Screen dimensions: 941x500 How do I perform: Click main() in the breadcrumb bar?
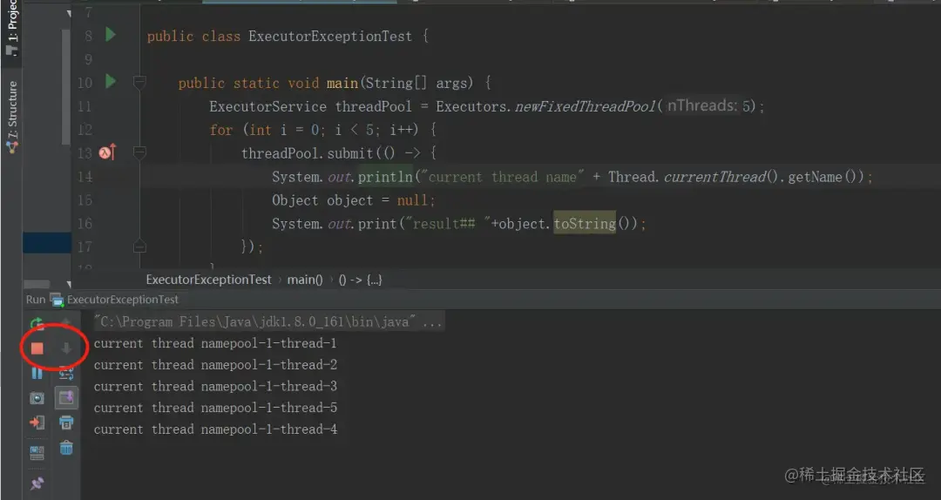(x=305, y=280)
